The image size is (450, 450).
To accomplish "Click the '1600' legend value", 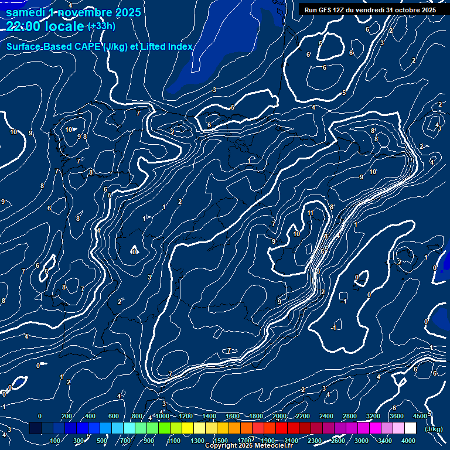I will tap(233, 416).
